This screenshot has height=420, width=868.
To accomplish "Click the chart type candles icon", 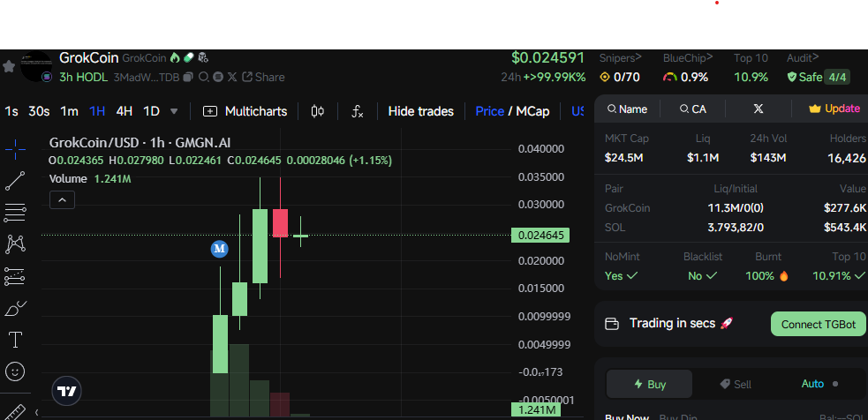I will (318, 111).
